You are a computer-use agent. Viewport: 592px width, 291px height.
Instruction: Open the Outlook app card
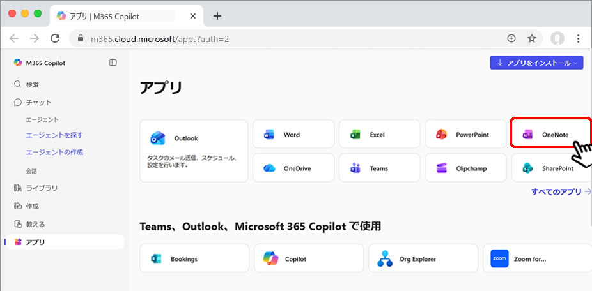[193, 151]
